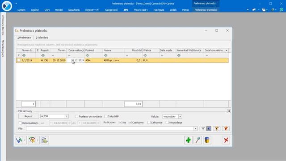Open the Kasa/Bank menu
This screenshot has width=286, height=161.
pyautogui.click(x=74, y=10)
